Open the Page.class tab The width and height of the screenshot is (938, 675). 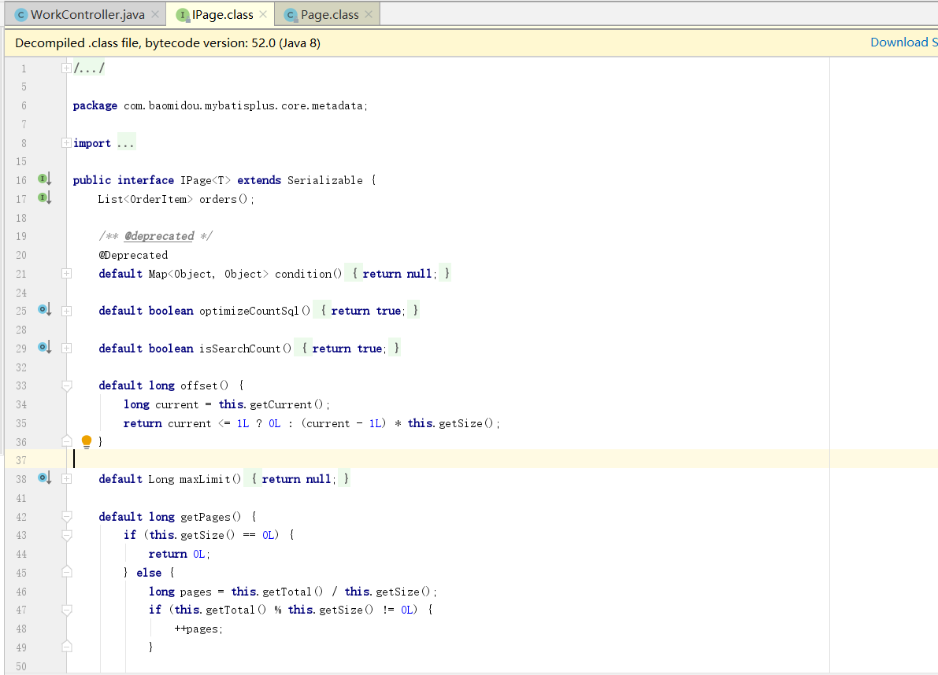click(328, 14)
